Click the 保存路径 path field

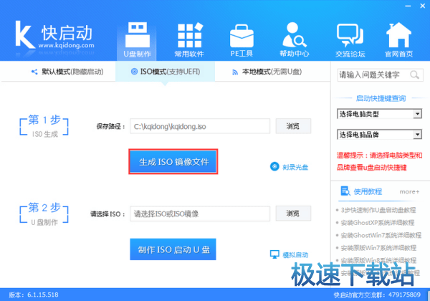pyautogui.click(x=200, y=126)
